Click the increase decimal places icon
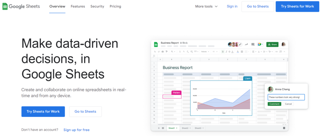 [192, 52]
